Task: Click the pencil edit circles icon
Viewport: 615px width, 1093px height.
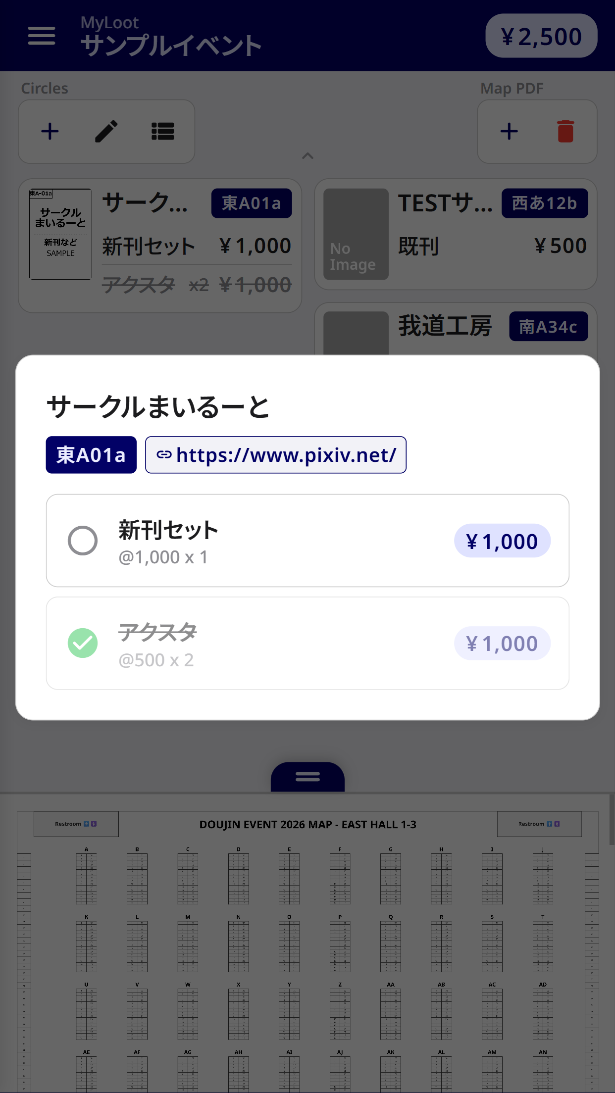Action: (x=106, y=132)
